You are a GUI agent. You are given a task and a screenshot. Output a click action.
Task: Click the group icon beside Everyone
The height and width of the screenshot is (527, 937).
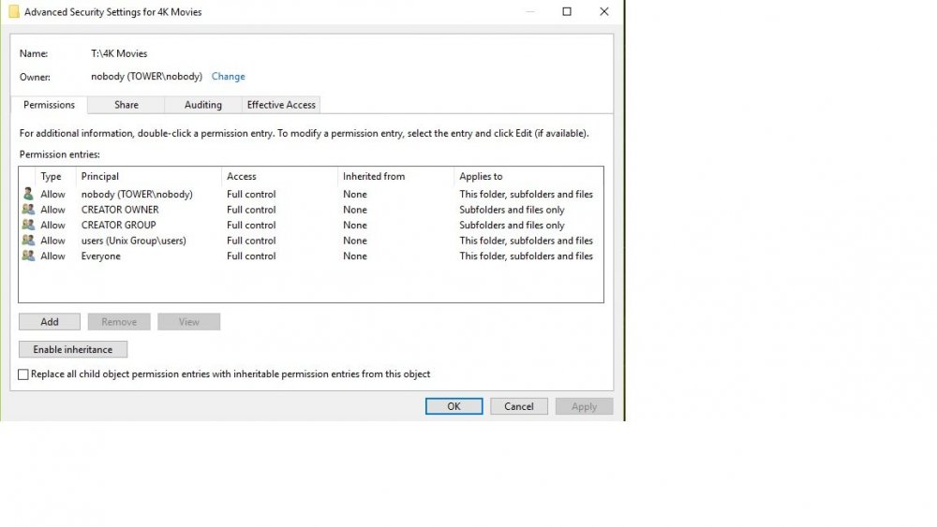pos(28,256)
